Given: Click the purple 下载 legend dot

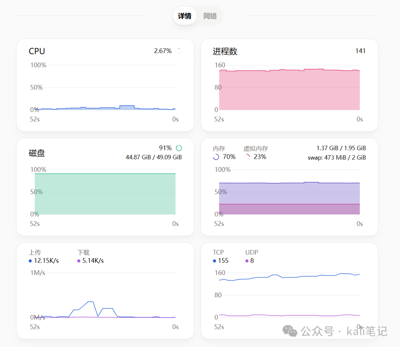Looking at the screenshot, I should pos(79,261).
